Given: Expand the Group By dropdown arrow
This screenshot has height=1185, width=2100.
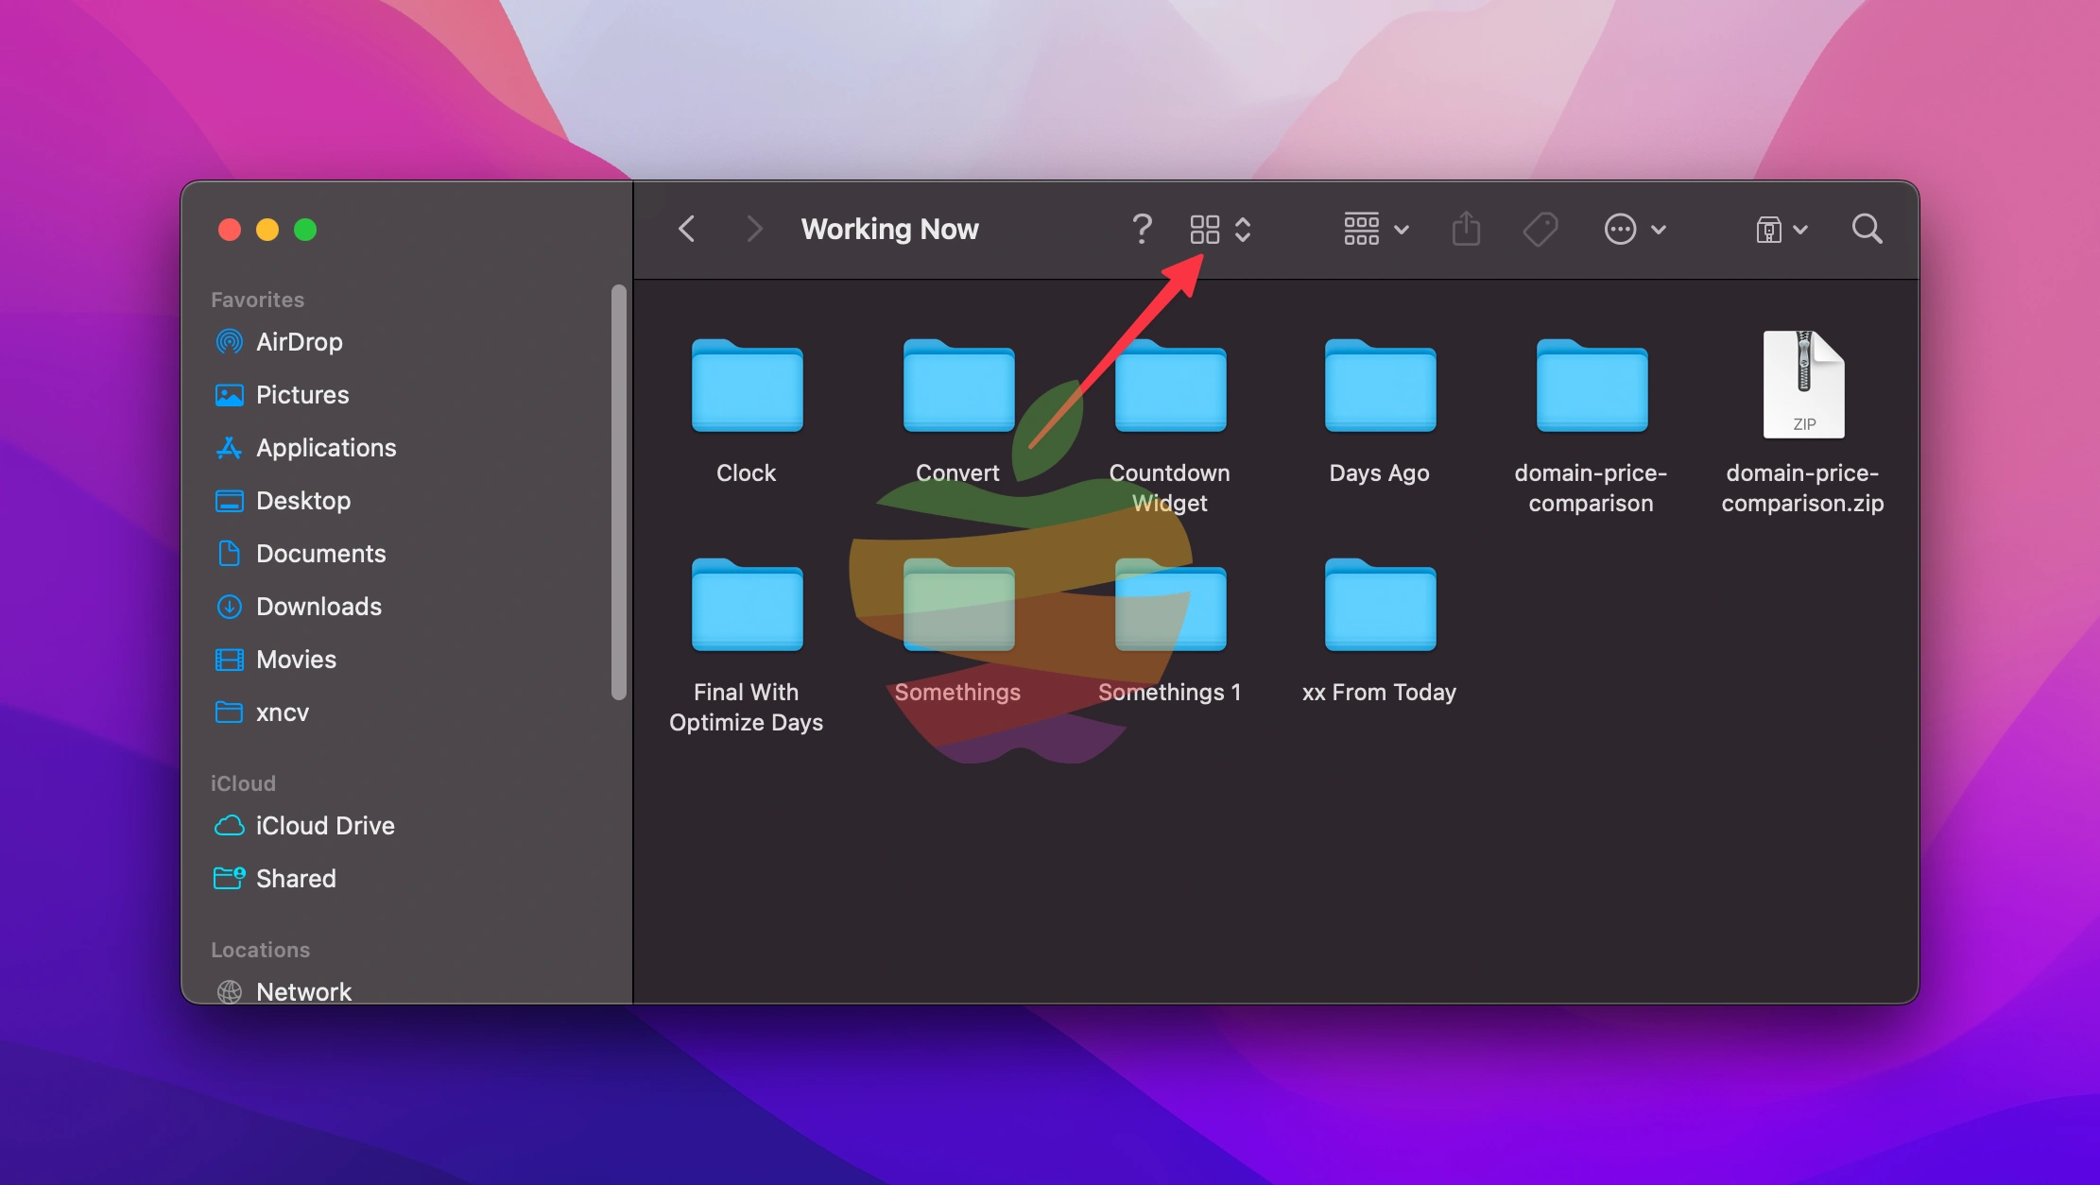Looking at the screenshot, I should pyautogui.click(x=1402, y=230).
